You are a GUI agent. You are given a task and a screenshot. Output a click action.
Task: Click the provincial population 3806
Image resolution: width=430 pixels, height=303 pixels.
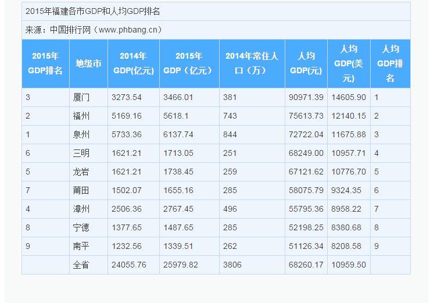tap(232, 265)
